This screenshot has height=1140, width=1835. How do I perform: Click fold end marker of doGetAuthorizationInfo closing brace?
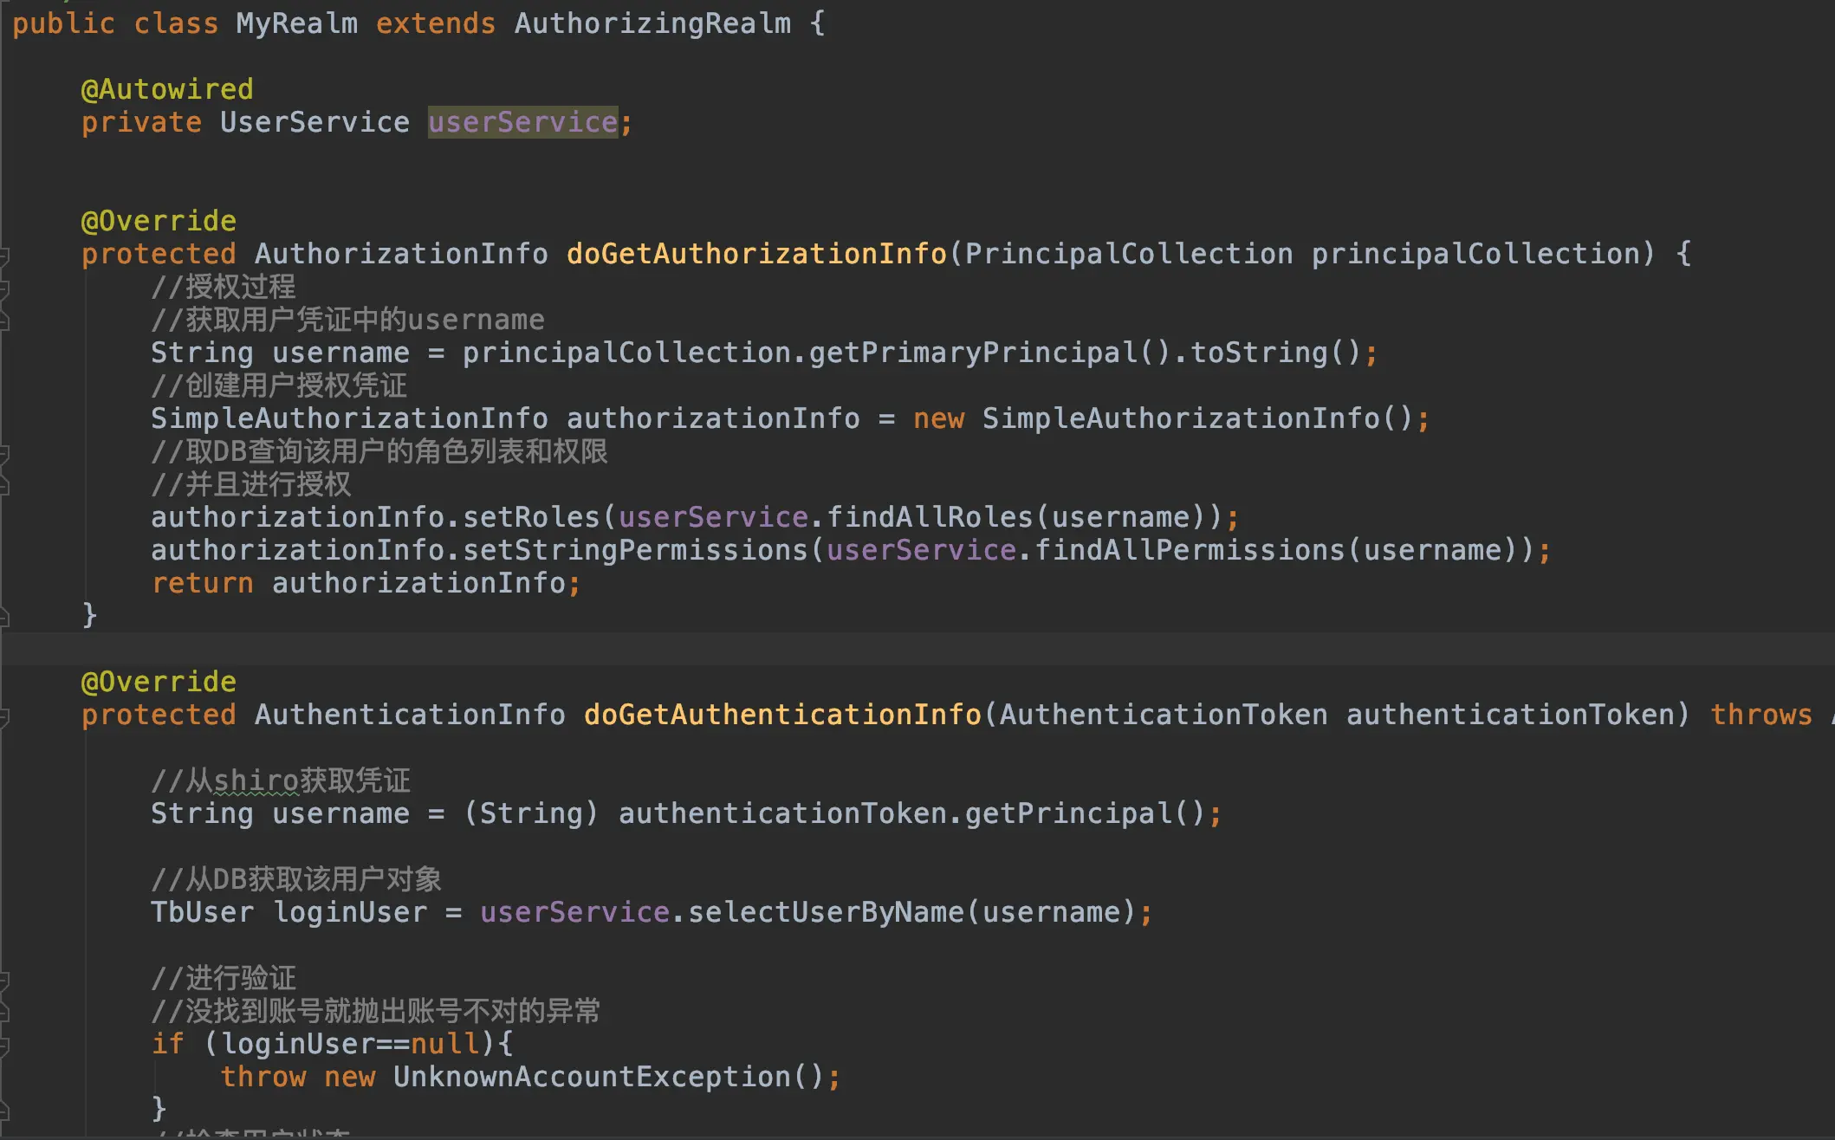4,617
